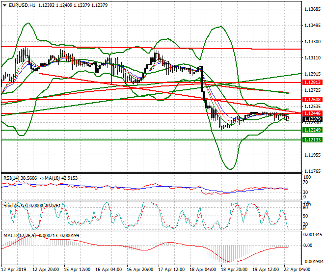This screenshot has width=324, height=275.
Task: Click the 1.12725 price scale value
Action: point(313,90)
